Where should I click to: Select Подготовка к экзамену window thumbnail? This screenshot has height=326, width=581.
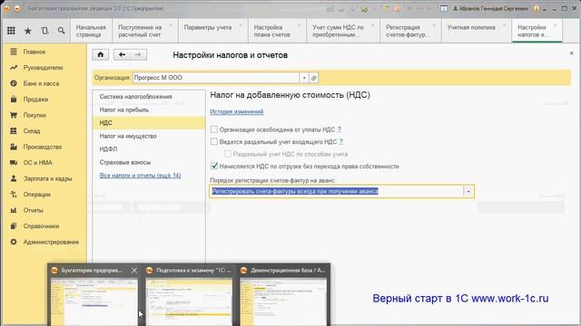[x=189, y=302]
